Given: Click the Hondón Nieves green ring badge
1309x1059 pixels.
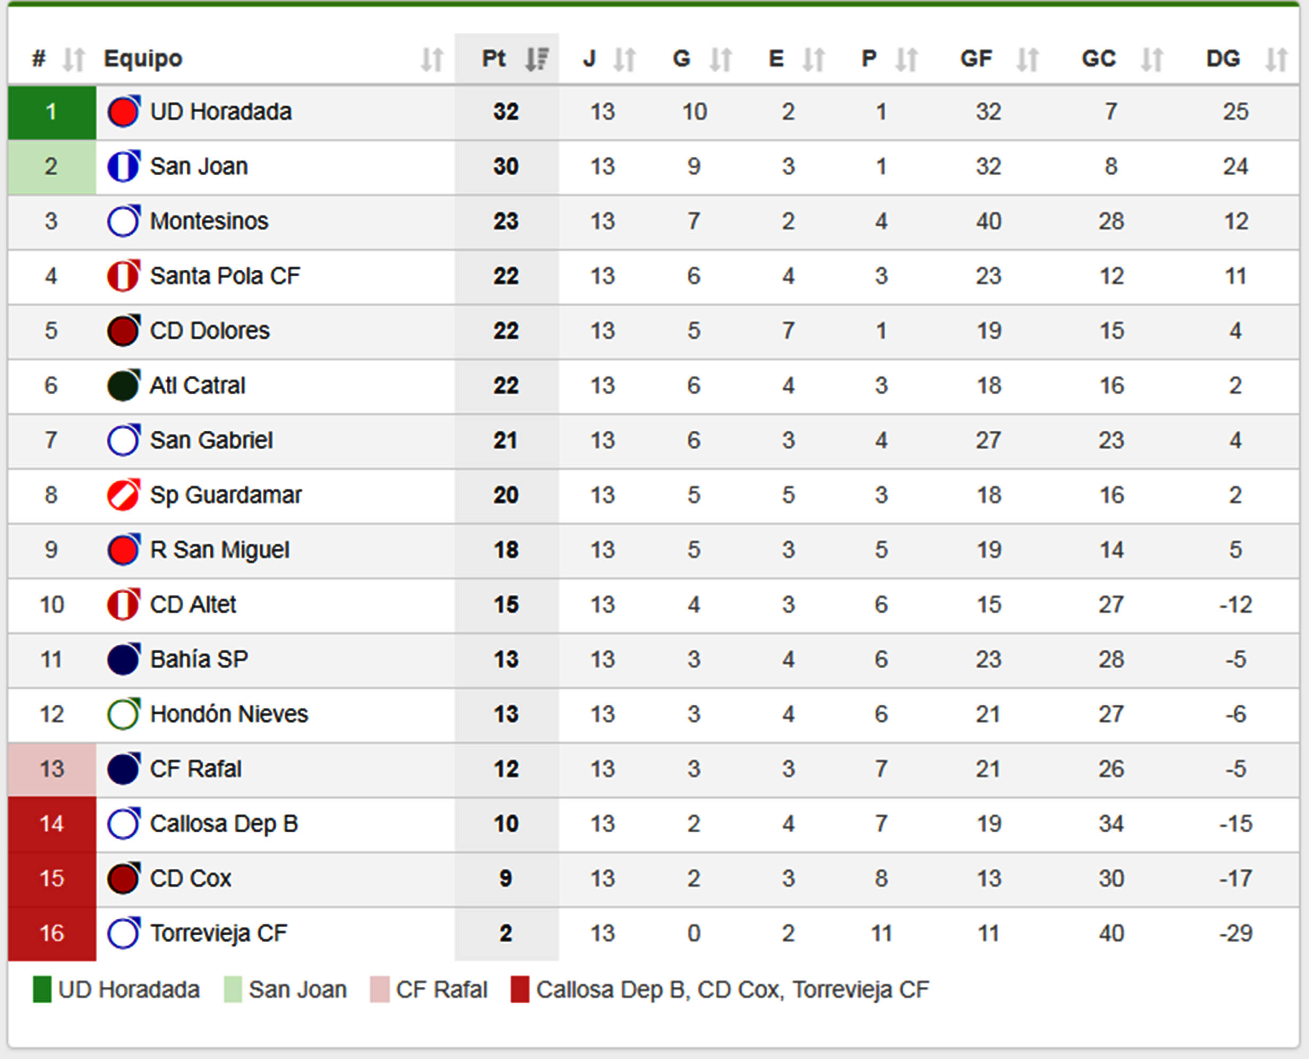Looking at the screenshot, I should (x=124, y=714).
